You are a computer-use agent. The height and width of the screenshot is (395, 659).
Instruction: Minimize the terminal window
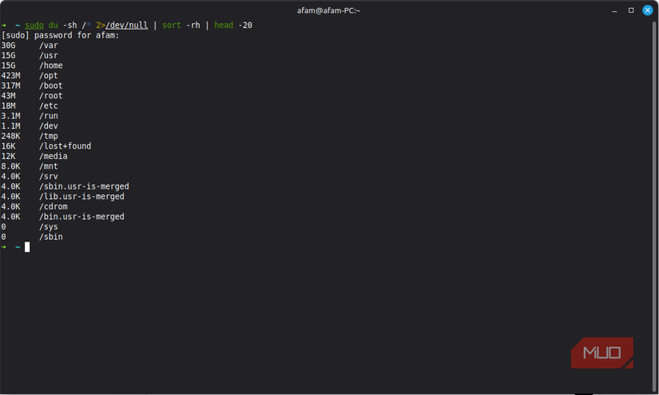[614, 10]
